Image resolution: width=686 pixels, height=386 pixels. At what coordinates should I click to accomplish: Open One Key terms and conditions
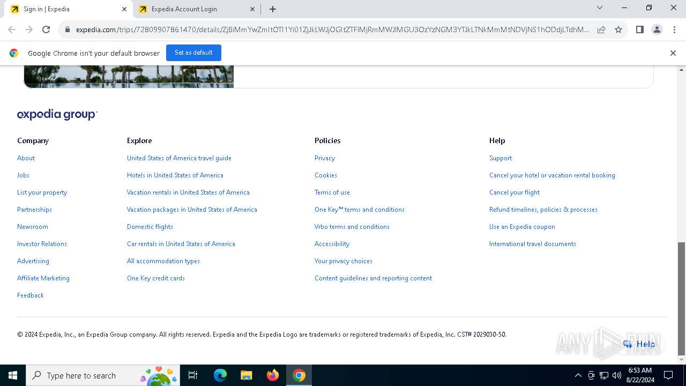[x=360, y=210]
